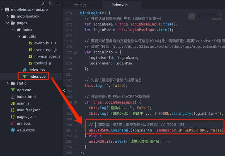Click the loginToken property on line 279
This screenshot has width=225, height=156.
(x=101, y=63)
